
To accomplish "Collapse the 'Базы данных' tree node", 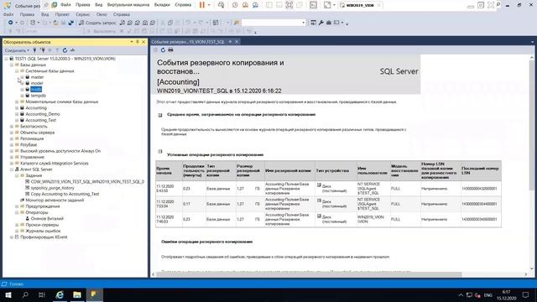I will point(11,65).
